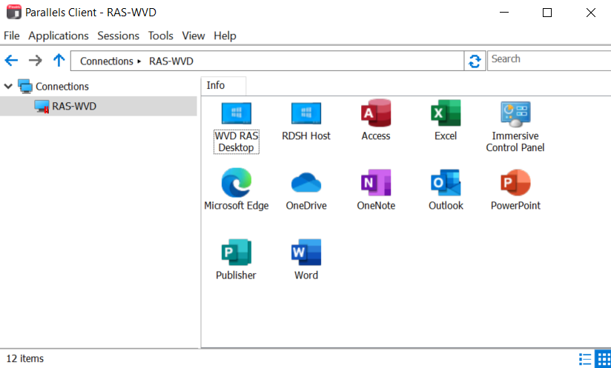
Task: Open the View menu
Action: tap(194, 36)
